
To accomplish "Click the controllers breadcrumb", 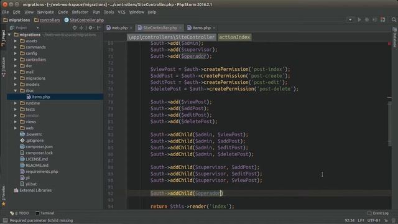I will [x=47, y=20].
